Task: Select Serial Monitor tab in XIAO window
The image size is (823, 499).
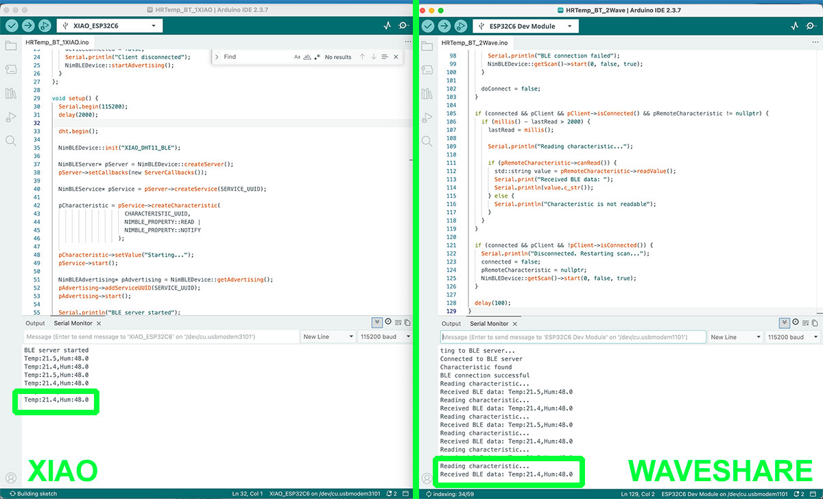Action: [72, 323]
